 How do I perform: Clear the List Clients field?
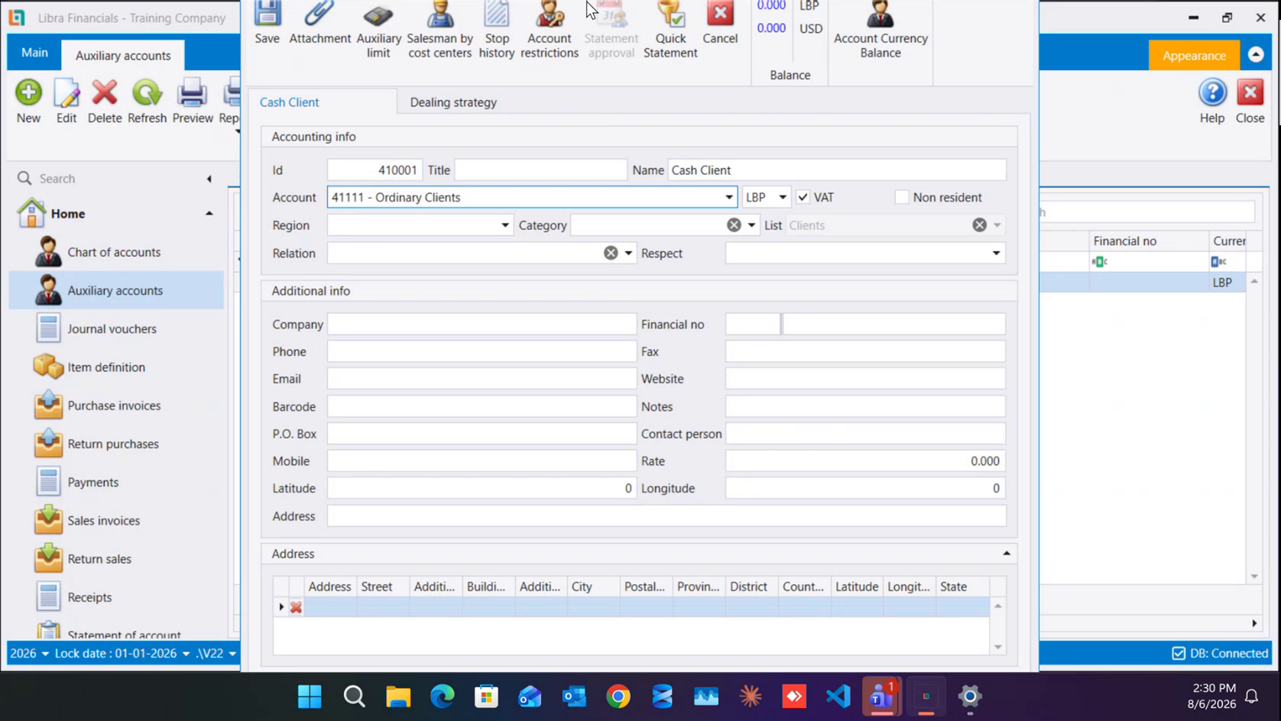[979, 225]
